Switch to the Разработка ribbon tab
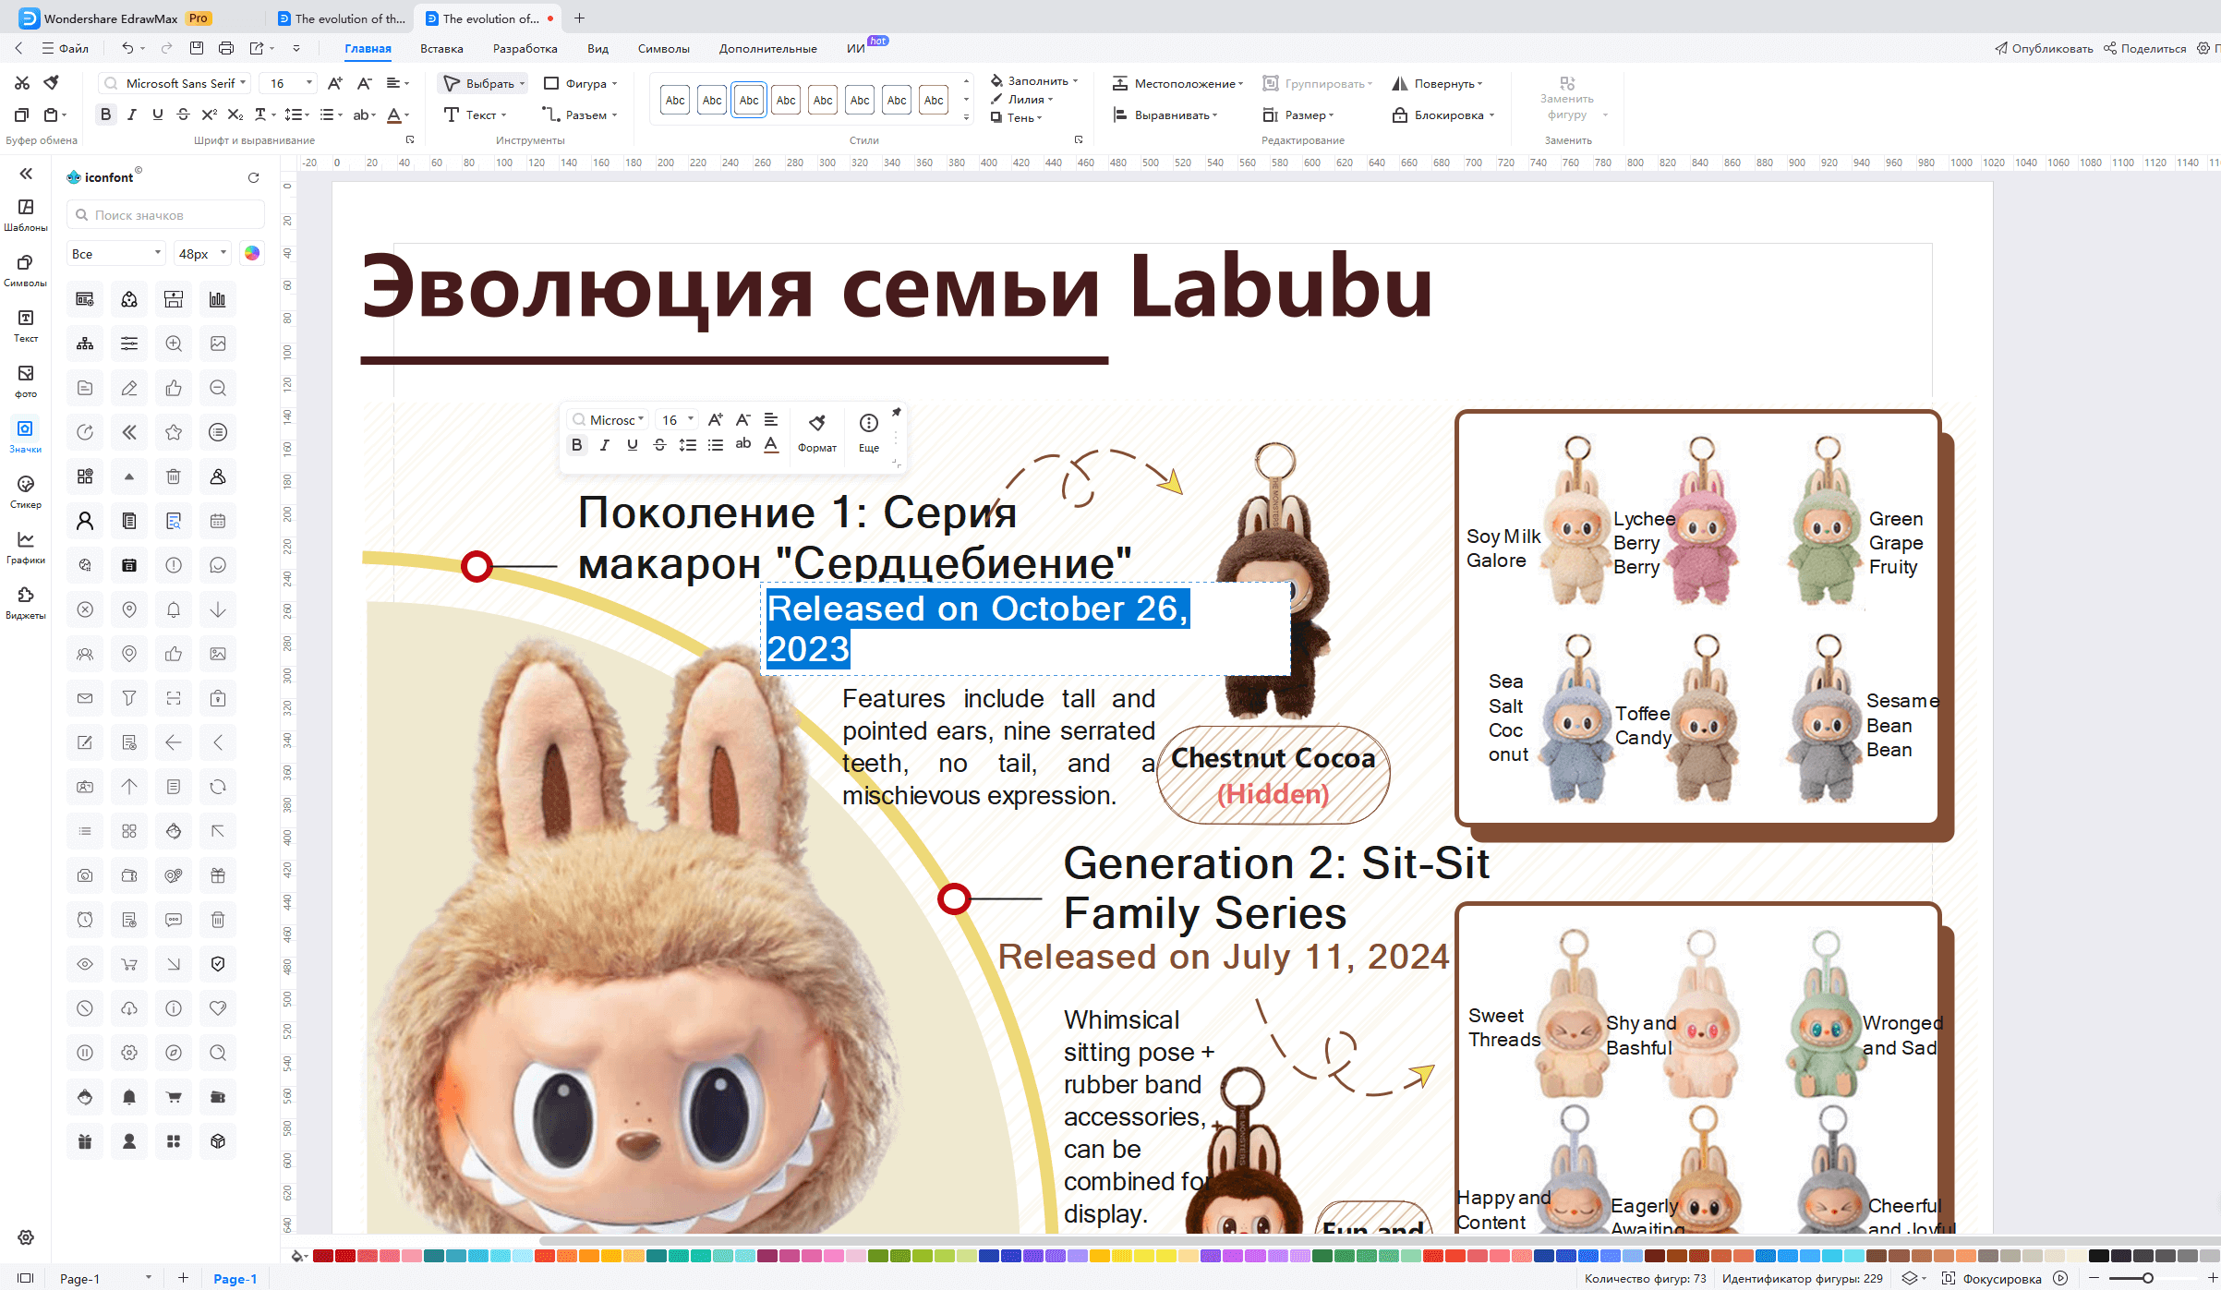Image resolution: width=2221 pixels, height=1290 pixels. (525, 48)
